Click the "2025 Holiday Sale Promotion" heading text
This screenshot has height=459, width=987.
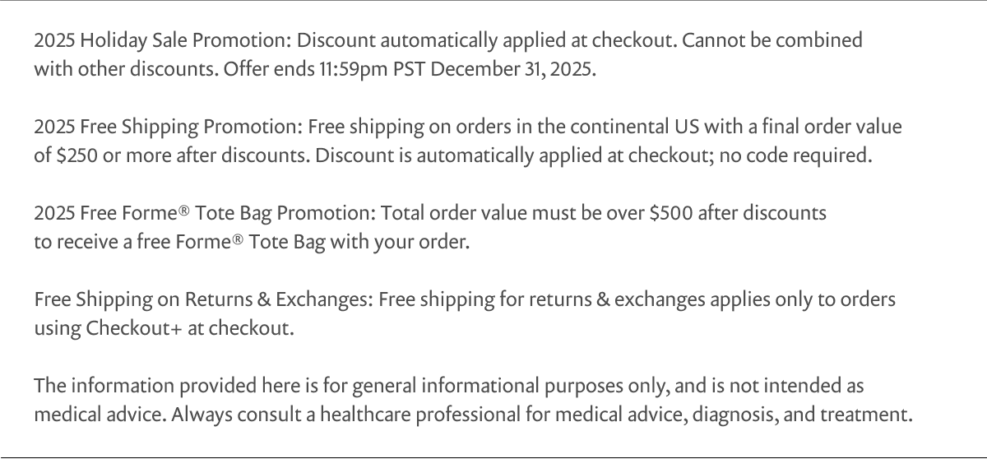tap(161, 39)
